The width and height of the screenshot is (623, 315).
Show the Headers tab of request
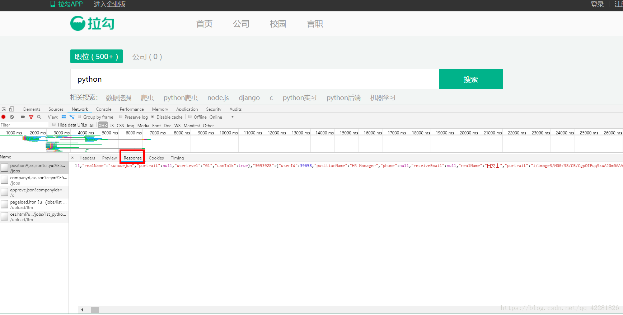coord(87,158)
